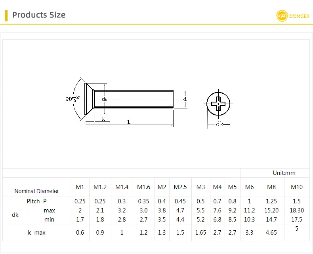
Task: Click pitch value 1.25 for M8
Action: [x=271, y=201]
